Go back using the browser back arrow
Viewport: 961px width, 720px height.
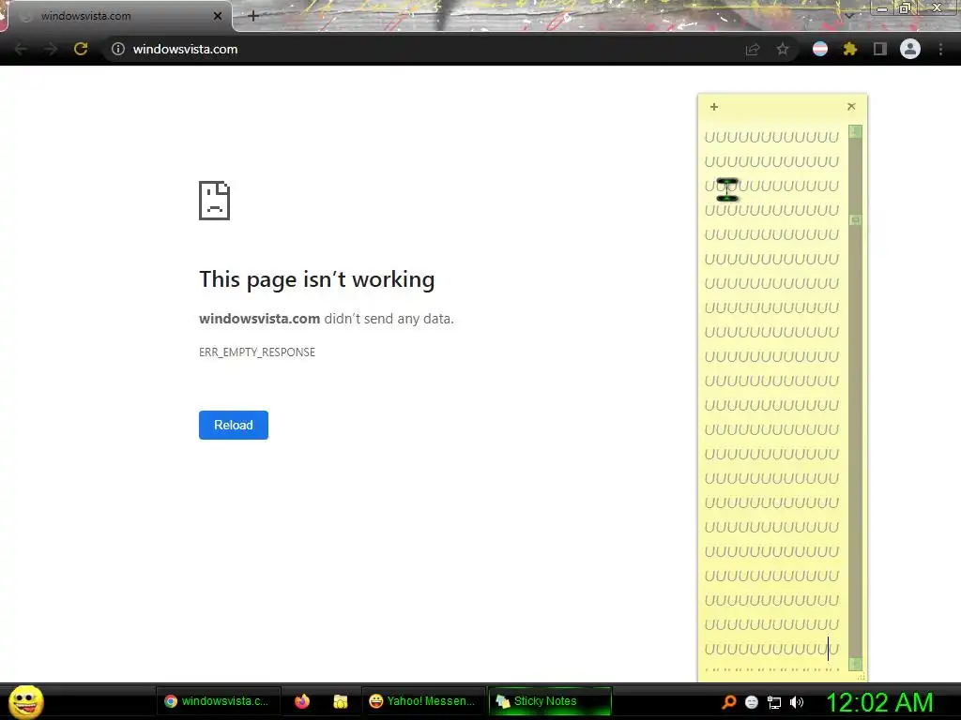pyautogui.click(x=21, y=49)
